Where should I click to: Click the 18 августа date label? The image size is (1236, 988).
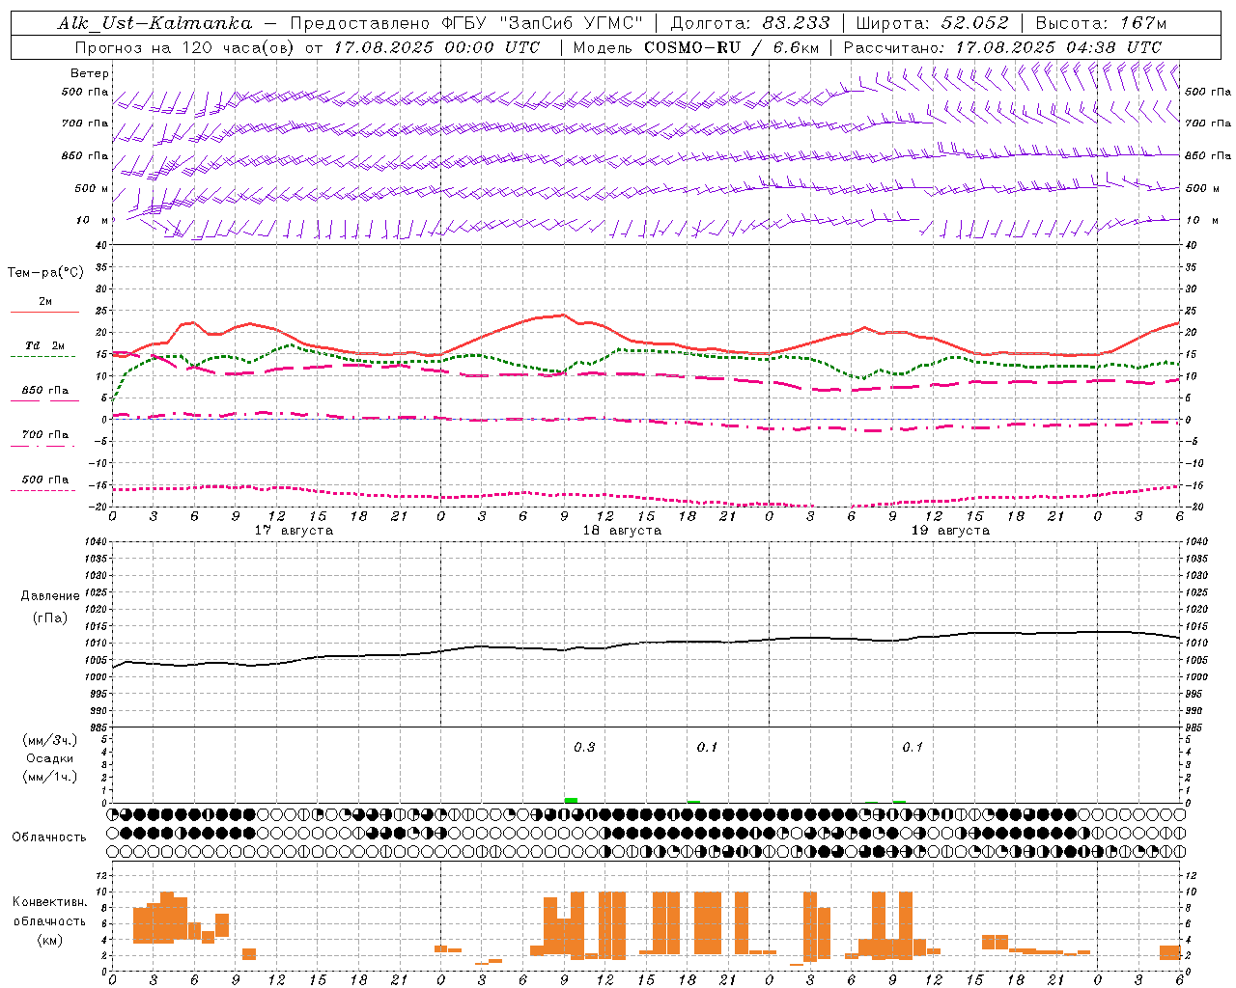pyautogui.click(x=622, y=531)
